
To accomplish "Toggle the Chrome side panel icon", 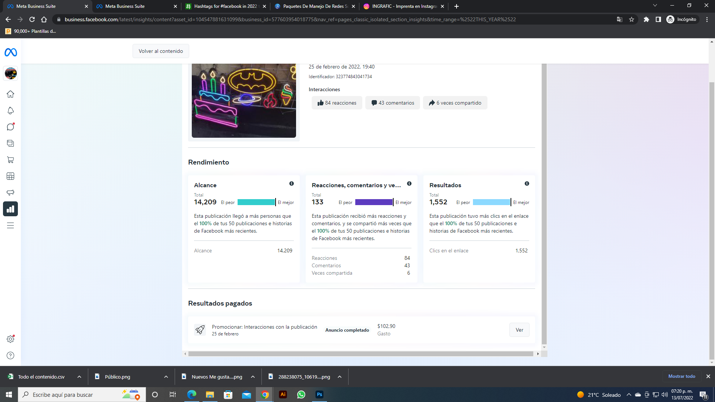I will 658,19.
